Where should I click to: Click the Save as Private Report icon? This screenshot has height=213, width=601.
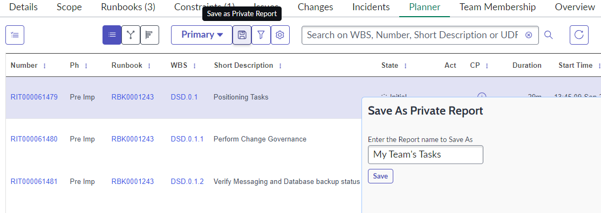[242, 35]
